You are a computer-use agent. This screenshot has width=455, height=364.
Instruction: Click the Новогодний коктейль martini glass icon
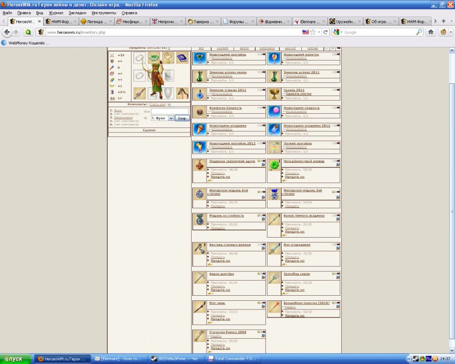200,58
